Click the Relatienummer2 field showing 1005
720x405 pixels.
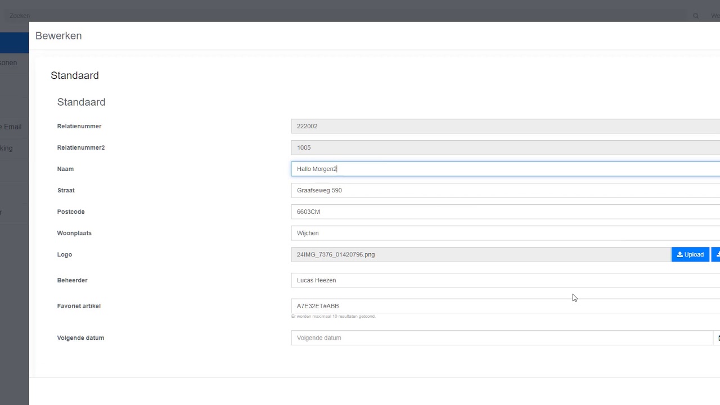(506, 147)
